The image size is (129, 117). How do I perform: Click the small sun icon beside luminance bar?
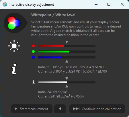point(33,82)
